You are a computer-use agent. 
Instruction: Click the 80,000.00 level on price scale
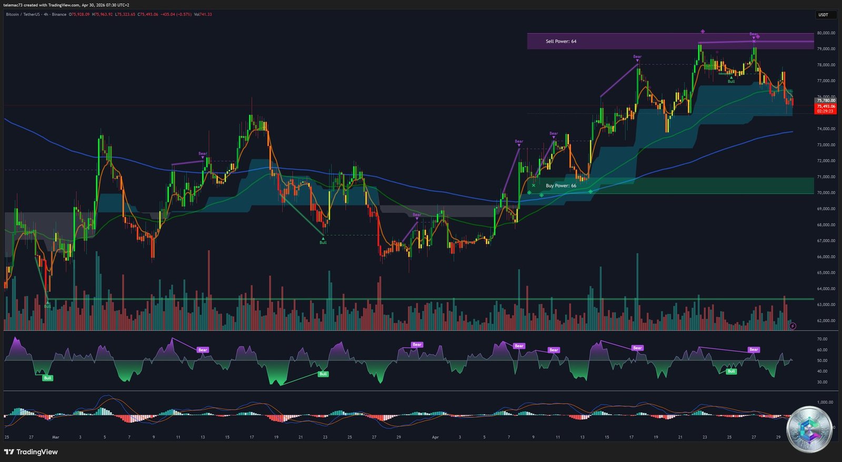[826, 33]
